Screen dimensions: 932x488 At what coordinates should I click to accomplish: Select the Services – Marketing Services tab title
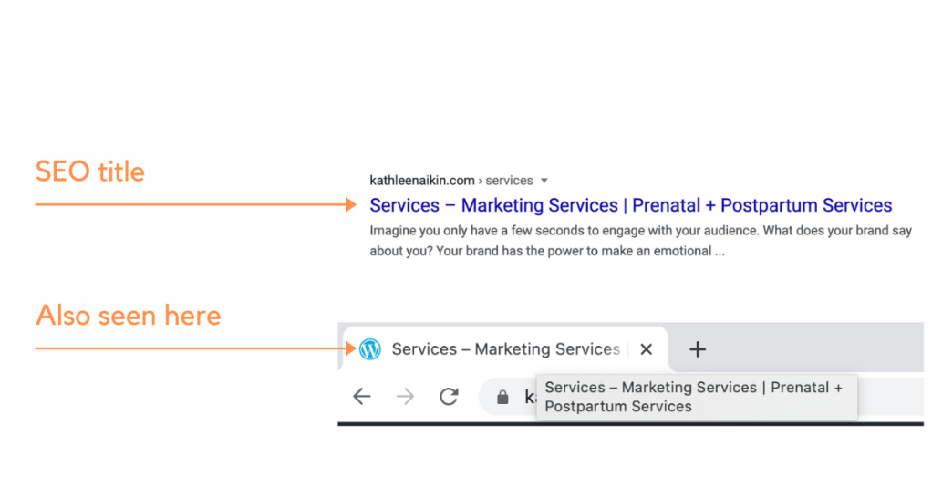tap(505, 348)
